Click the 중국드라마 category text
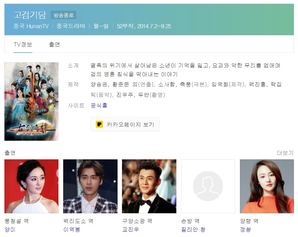298x237 pixels. click(71, 26)
